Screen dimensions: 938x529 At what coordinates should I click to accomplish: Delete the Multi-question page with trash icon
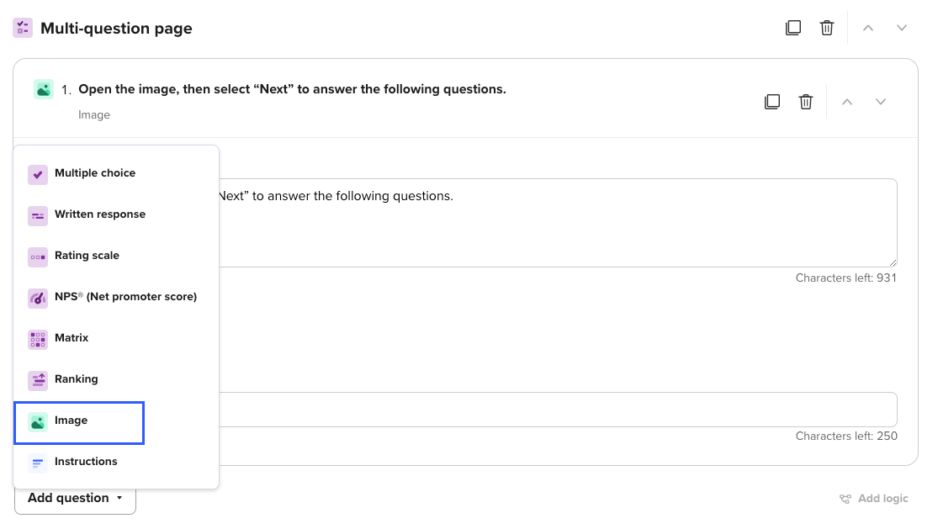[x=827, y=28]
